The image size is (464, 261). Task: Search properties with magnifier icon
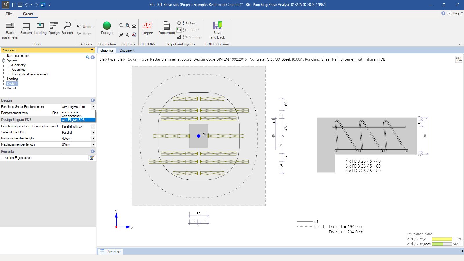88,57
